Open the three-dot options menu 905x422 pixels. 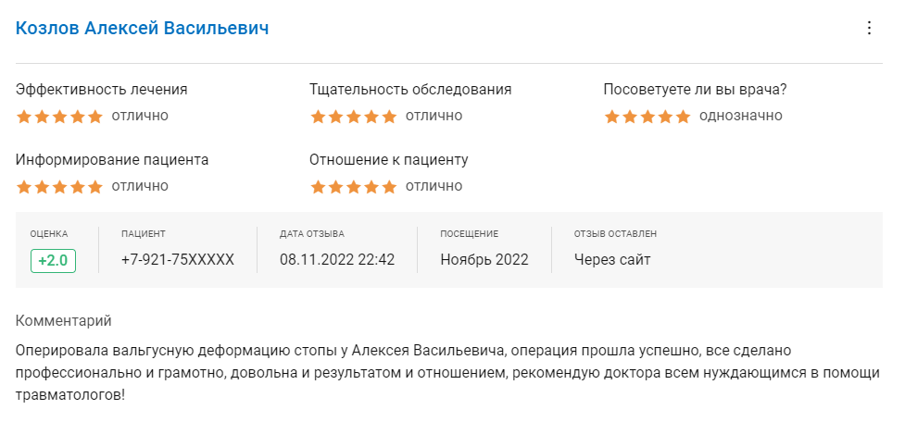coord(869,29)
